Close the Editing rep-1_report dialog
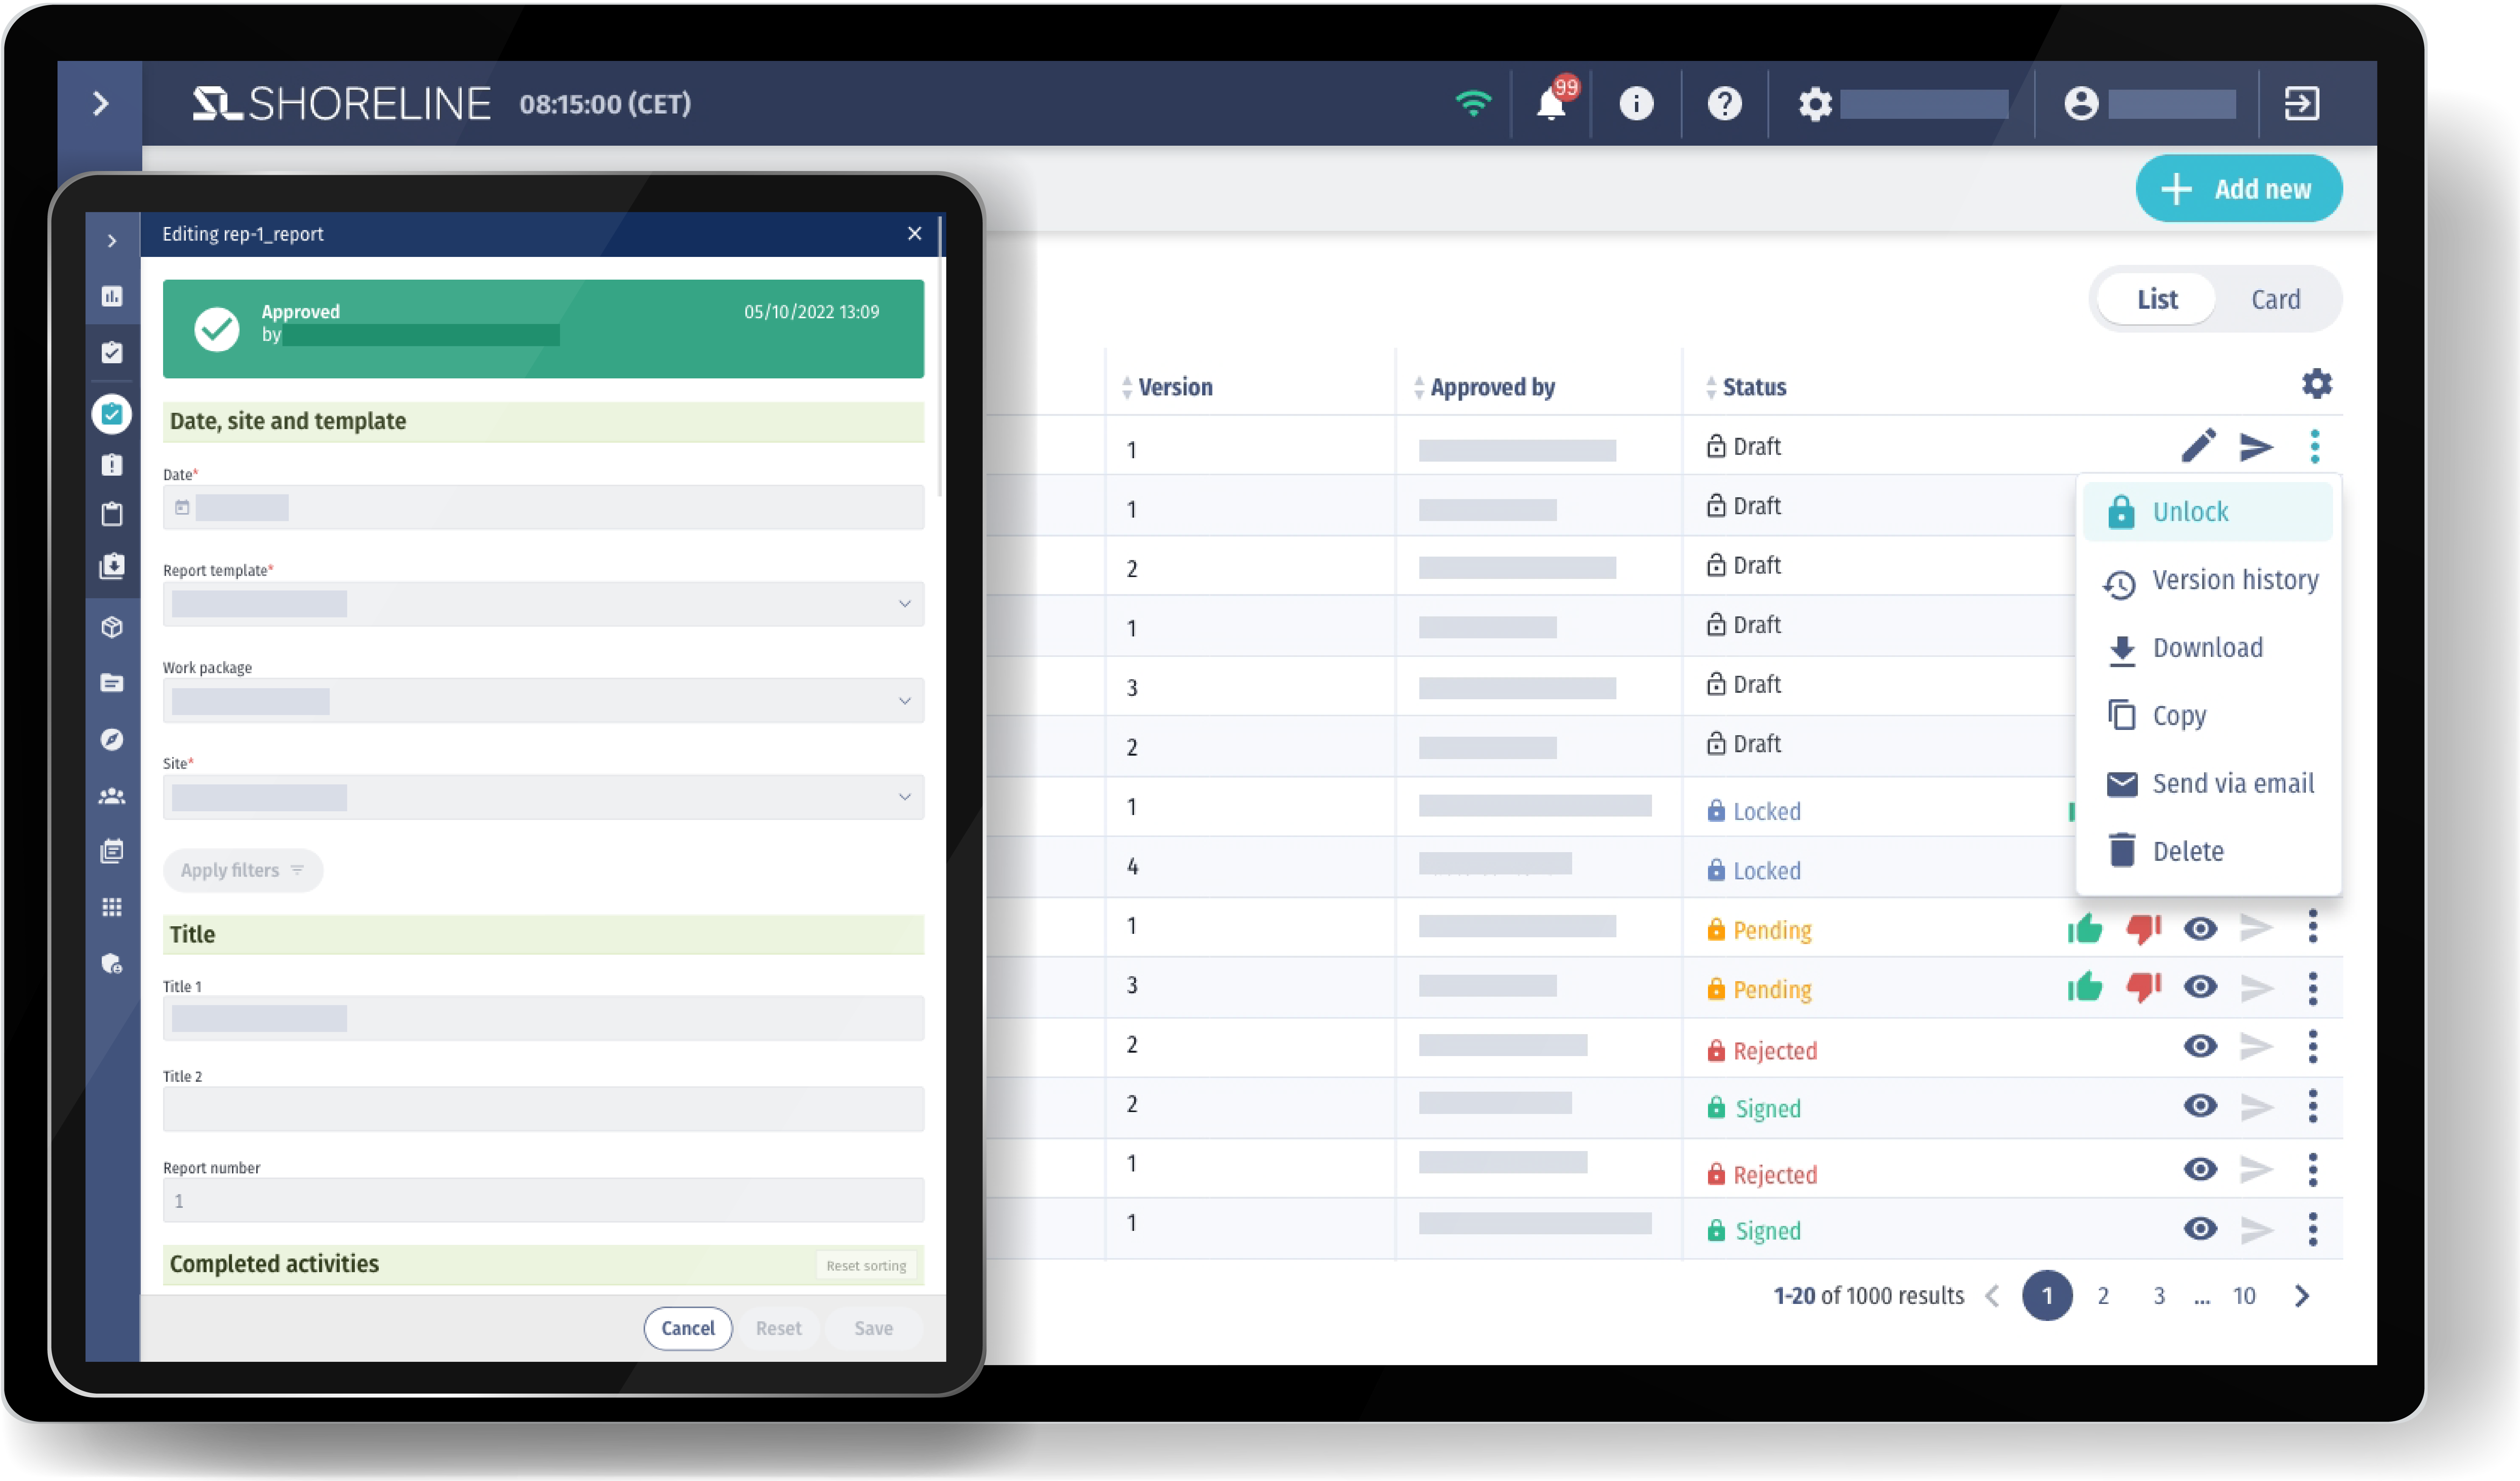 [x=914, y=233]
